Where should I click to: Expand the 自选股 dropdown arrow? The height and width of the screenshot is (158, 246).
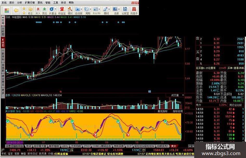(x=81, y=9)
